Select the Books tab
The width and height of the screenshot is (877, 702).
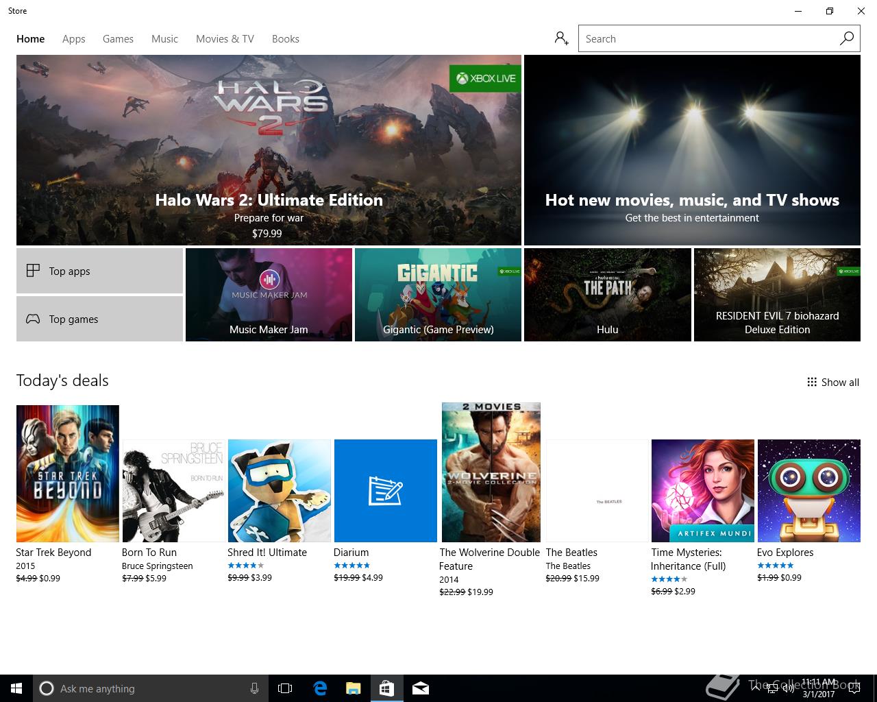(286, 38)
